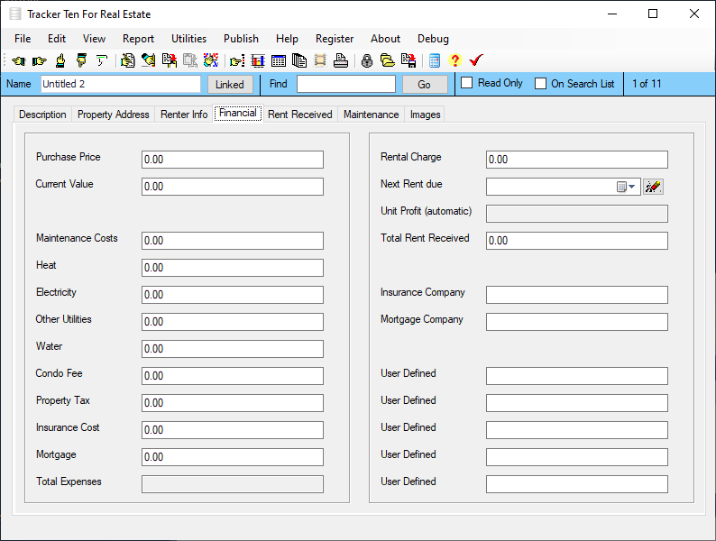
Task: Open the calculator from the toolbar
Action: (435, 60)
